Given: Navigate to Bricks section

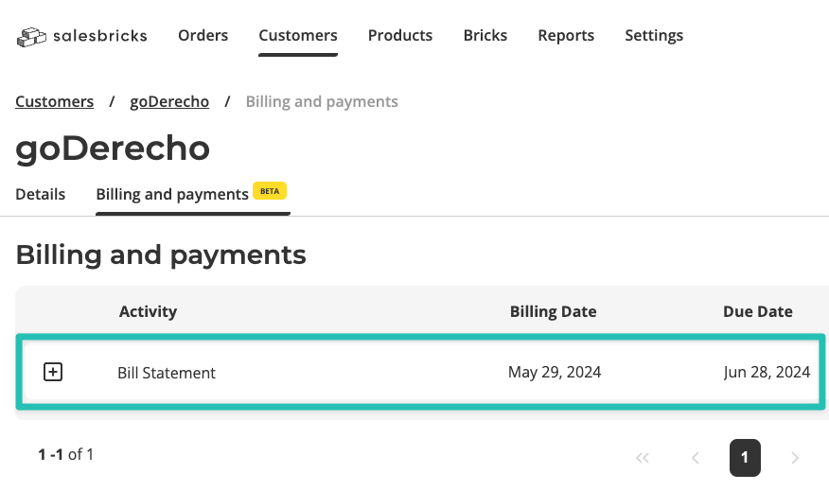Looking at the screenshot, I should coord(485,35).
